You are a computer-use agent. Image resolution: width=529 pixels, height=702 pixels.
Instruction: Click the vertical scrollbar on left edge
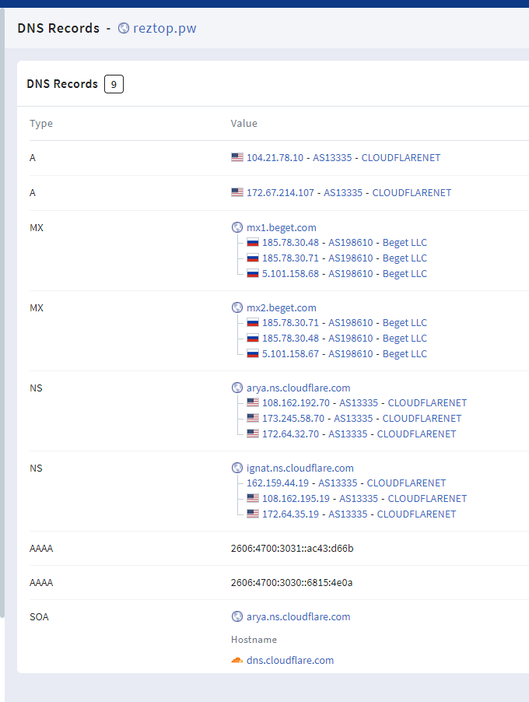pyautogui.click(x=2, y=313)
